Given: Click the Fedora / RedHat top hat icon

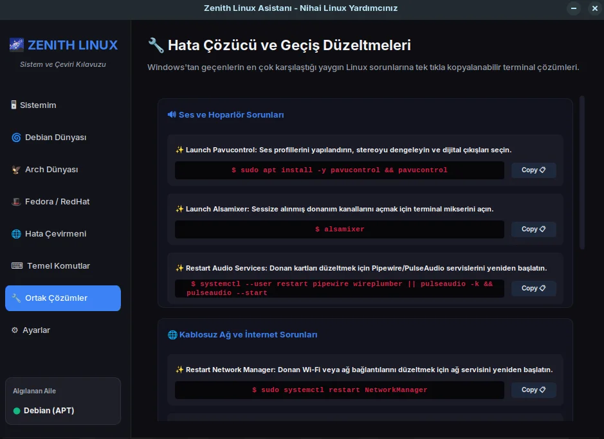Looking at the screenshot, I should (16, 202).
